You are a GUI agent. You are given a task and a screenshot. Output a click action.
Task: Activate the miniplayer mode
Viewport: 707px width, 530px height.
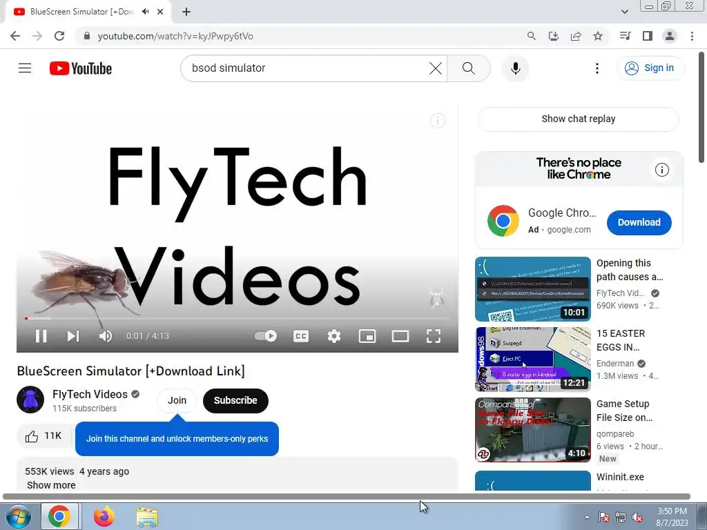pyautogui.click(x=367, y=336)
